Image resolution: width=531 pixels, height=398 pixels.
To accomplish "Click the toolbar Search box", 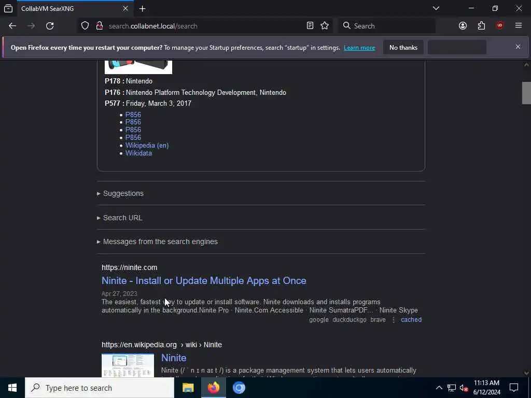I will (x=387, y=26).
